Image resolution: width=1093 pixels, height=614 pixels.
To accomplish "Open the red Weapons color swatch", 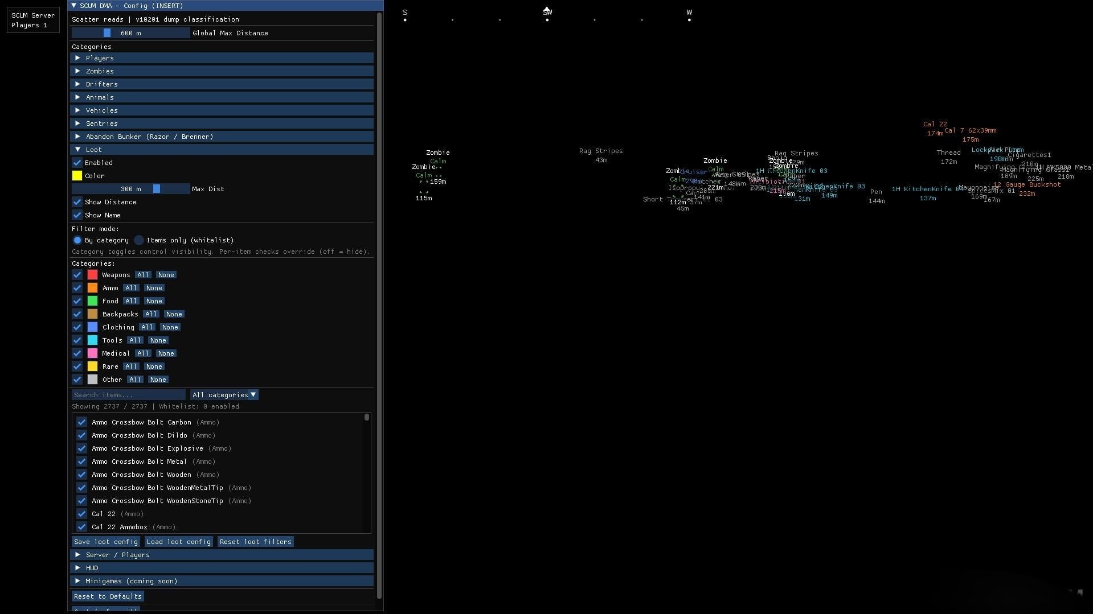I will click(92, 275).
